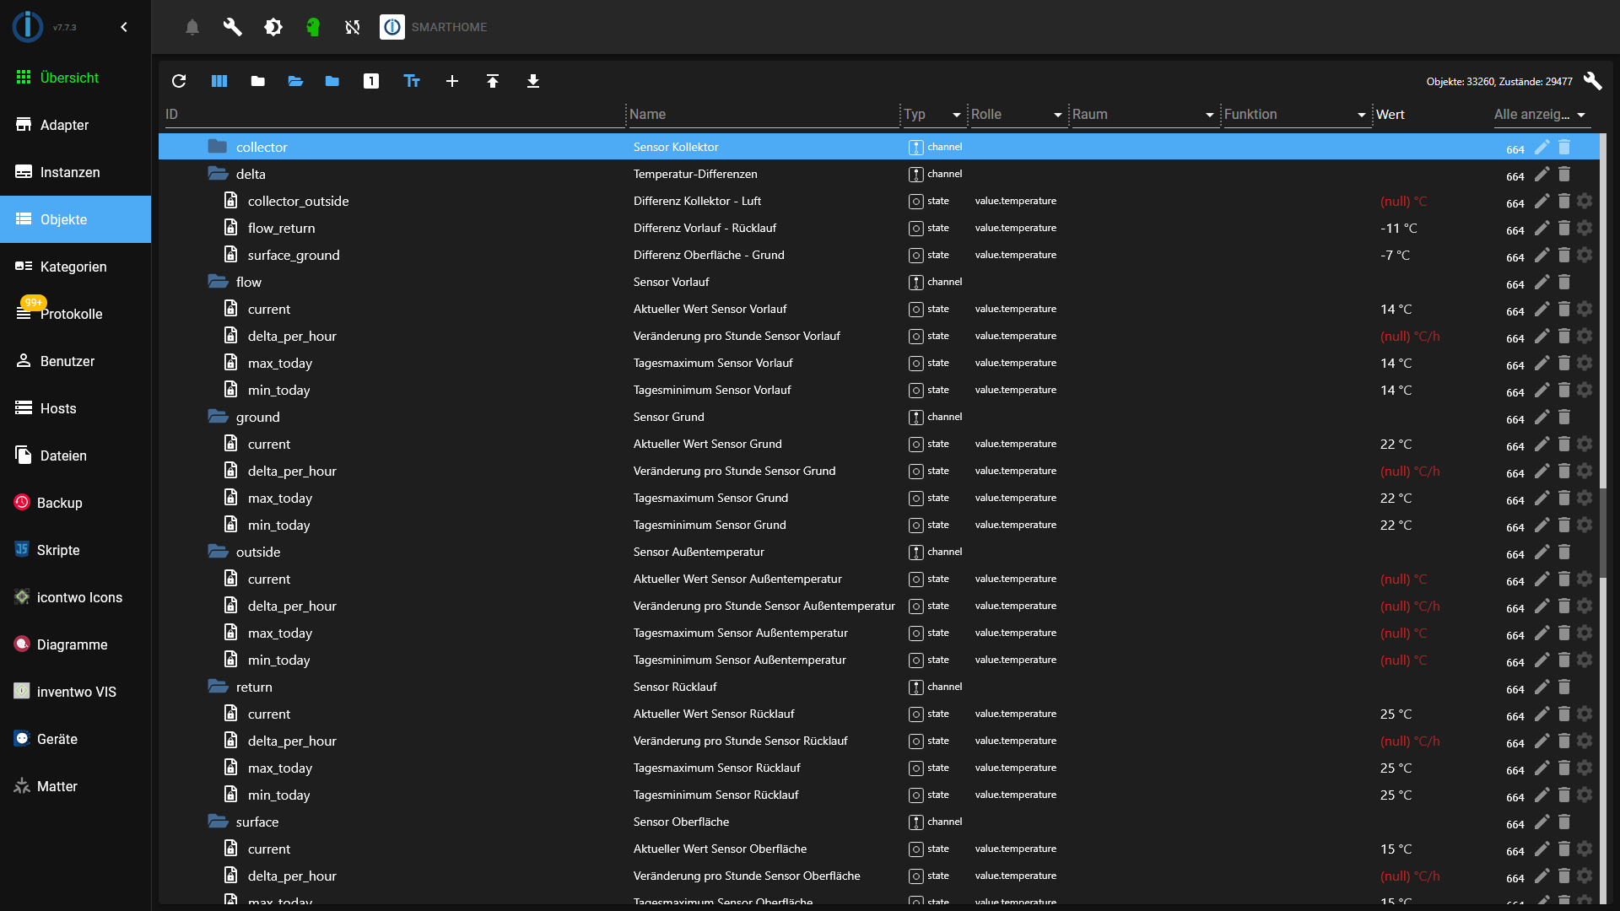Toggle expert mode using the green head icon
1620x911 pixels.
tap(313, 27)
